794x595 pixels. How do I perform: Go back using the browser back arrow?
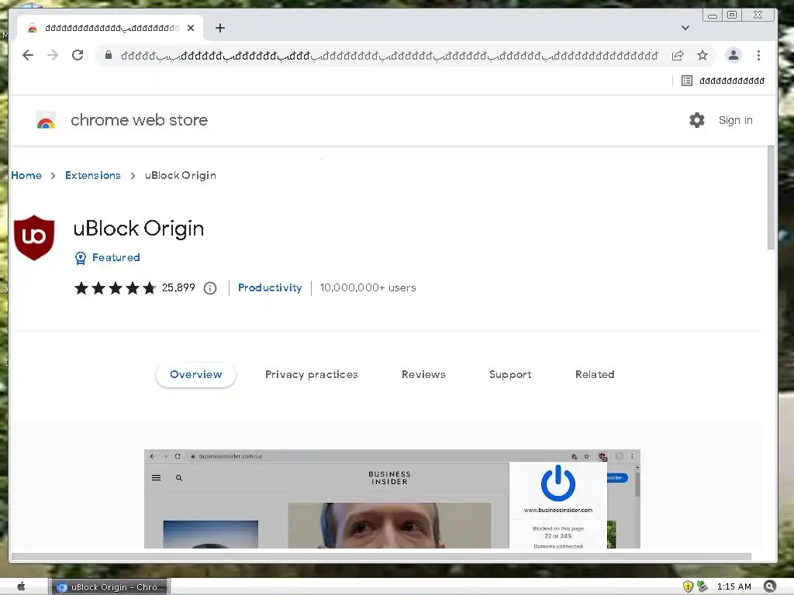tap(28, 55)
